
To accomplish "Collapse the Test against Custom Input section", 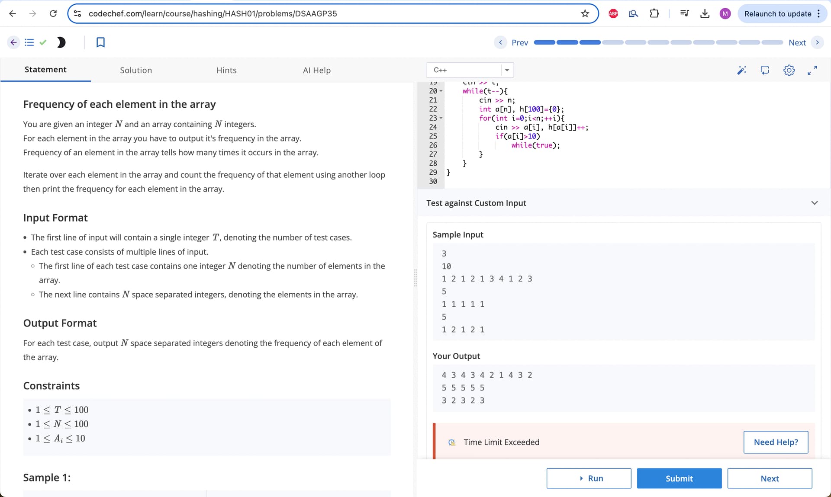I will click(x=815, y=202).
